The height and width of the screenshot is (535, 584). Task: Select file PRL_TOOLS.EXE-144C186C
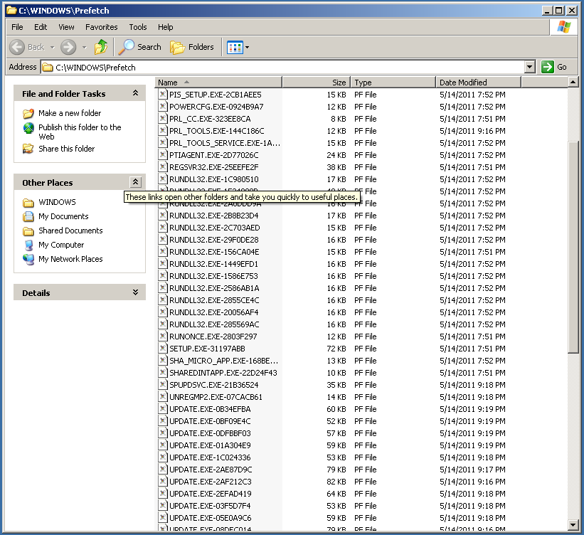217,131
